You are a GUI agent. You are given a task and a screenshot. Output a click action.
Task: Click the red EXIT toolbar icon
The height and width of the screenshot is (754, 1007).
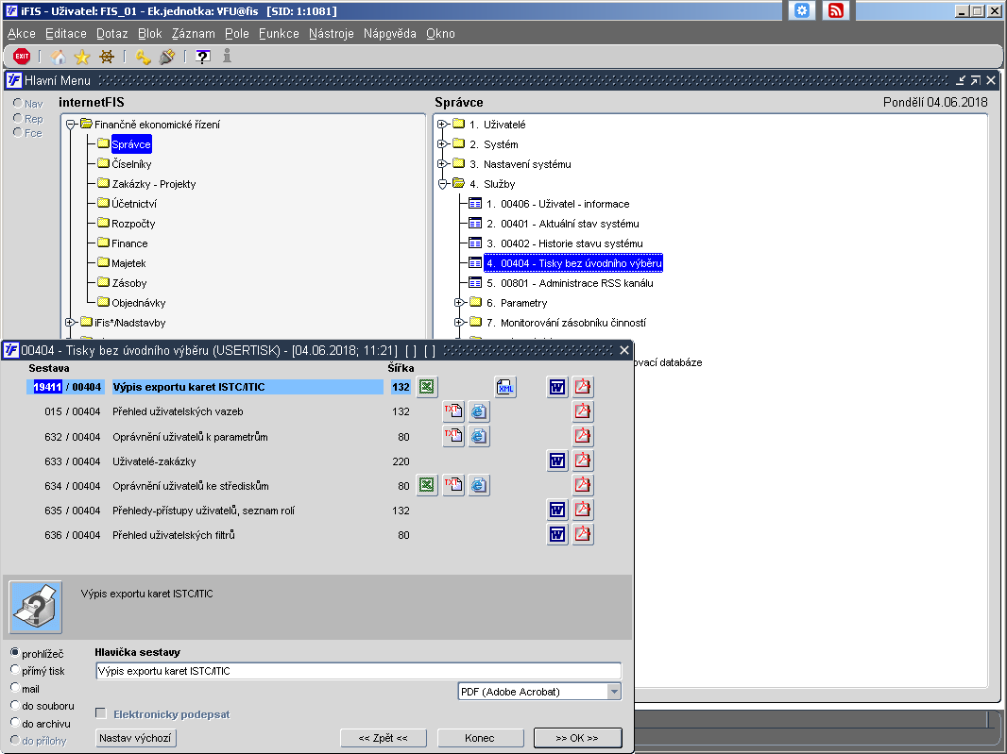pyautogui.click(x=22, y=57)
